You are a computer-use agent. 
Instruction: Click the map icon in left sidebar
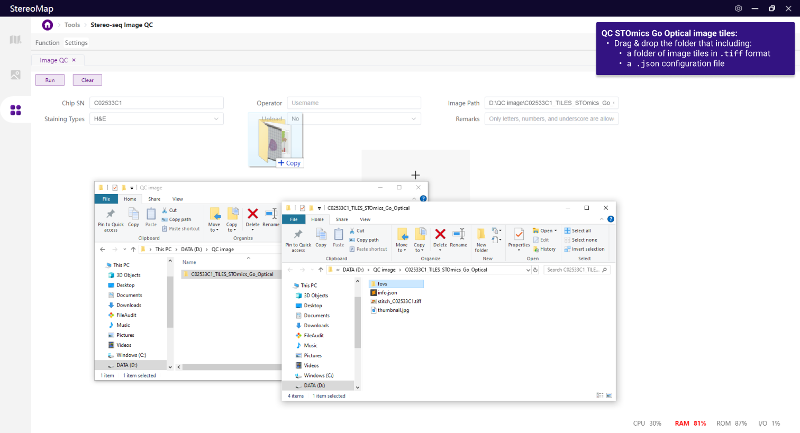pyautogui.click(x=15, y=40)
